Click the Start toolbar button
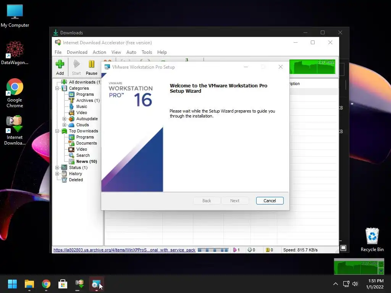 (76, 67)
